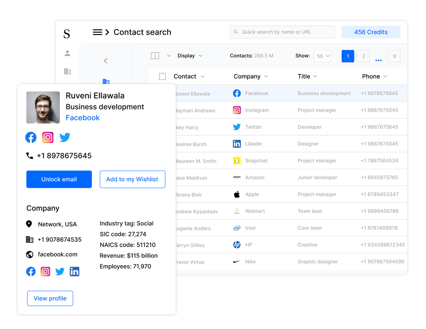Open the Display dropdown

190,56
